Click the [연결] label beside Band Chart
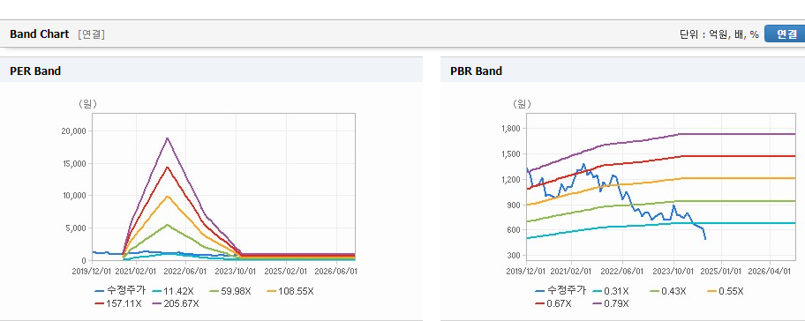Viewport: 805px width, 321px height. (x=92, y=34)
